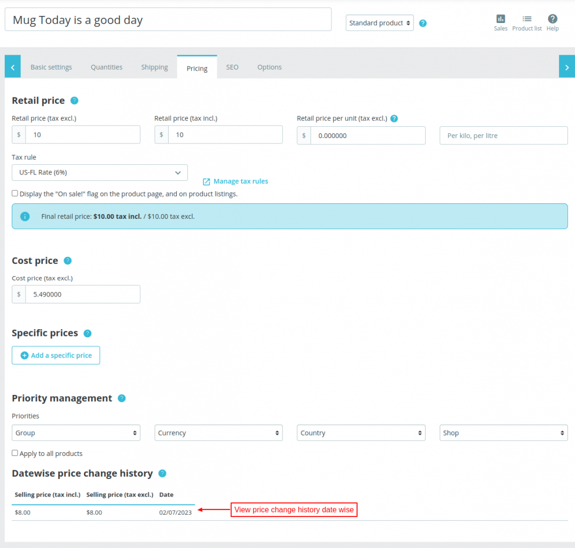Click the Cost price help icon
Screen dimensions: 575x548
(67, 261)
